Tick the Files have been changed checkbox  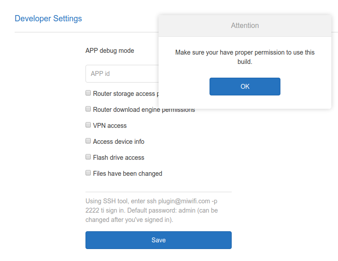(88, 173)
